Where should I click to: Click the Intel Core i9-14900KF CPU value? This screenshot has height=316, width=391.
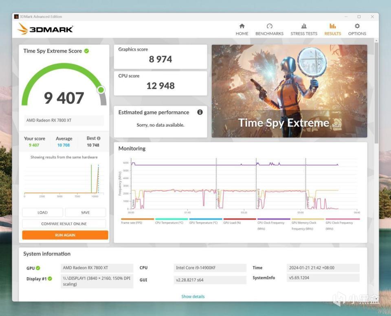pyautogui.click(x=210, y=268)
